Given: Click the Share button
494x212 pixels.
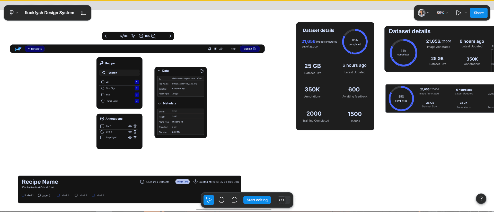Looking at the screenshot, I should [x=479, y=13].
